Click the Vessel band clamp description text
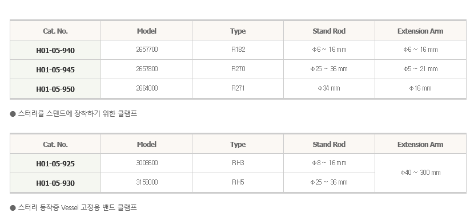 pos(78,207)
